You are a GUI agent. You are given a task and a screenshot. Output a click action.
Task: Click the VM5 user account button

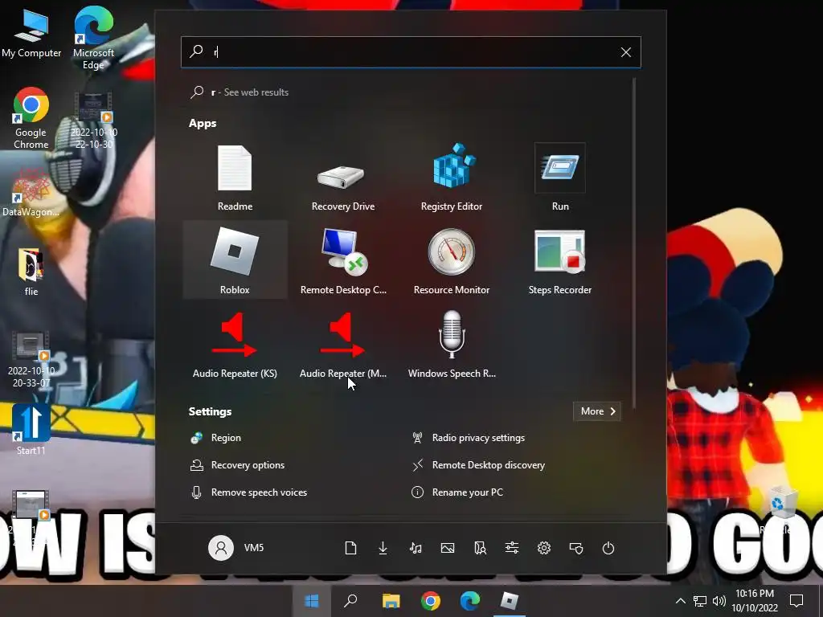coord(236,548)
